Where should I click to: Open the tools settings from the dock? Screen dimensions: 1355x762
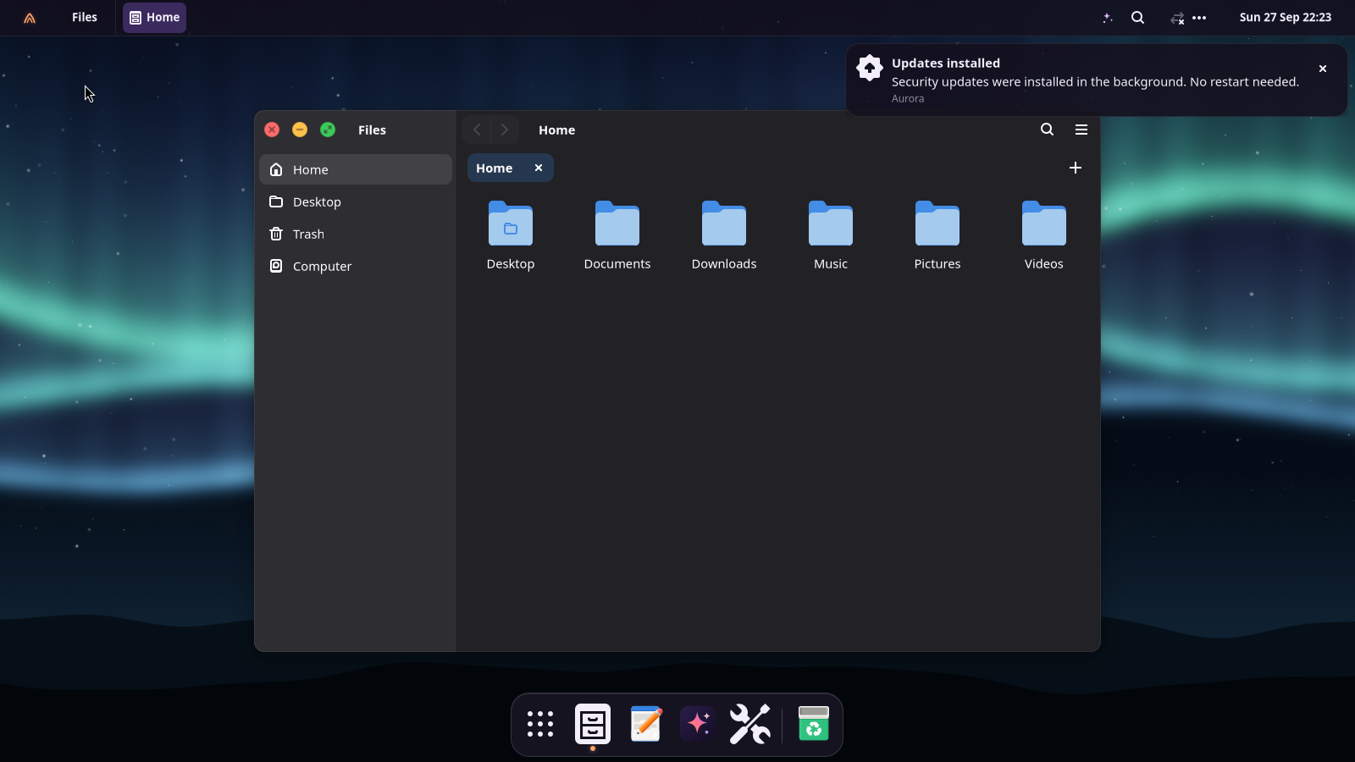tap(750, 724)
